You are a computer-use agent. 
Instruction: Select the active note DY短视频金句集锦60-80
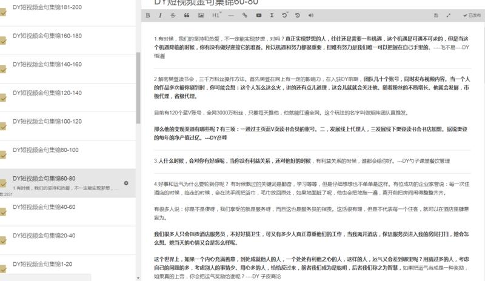(x=68, y=183)
